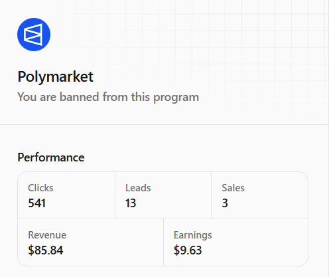
Task: Click the blue Polymarket logo icon
Action: [34, 35]
